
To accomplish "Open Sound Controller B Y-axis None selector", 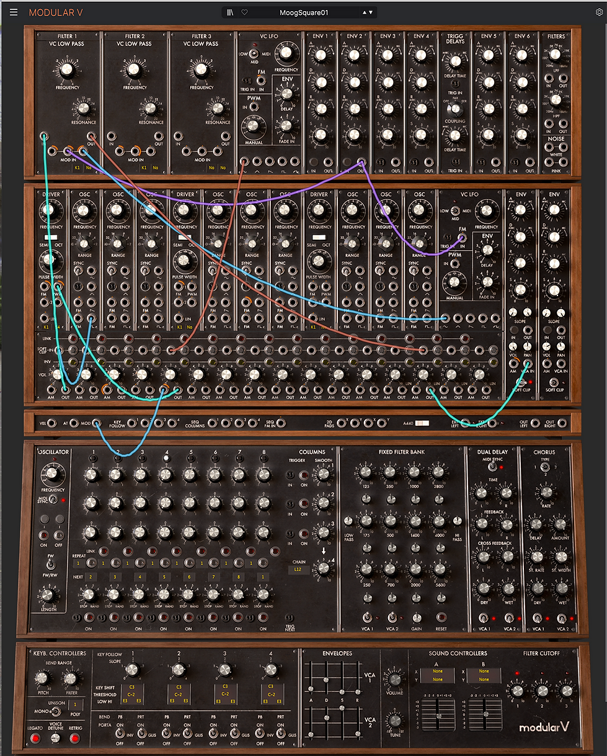I will click(x=484, y=680).
